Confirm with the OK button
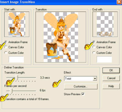 click(x=111, y=70)
